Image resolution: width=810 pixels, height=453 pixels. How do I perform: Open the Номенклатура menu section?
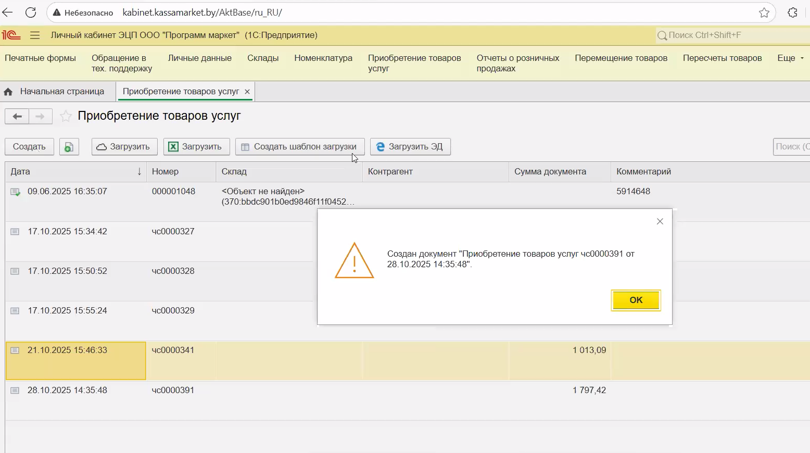point(323,58)
